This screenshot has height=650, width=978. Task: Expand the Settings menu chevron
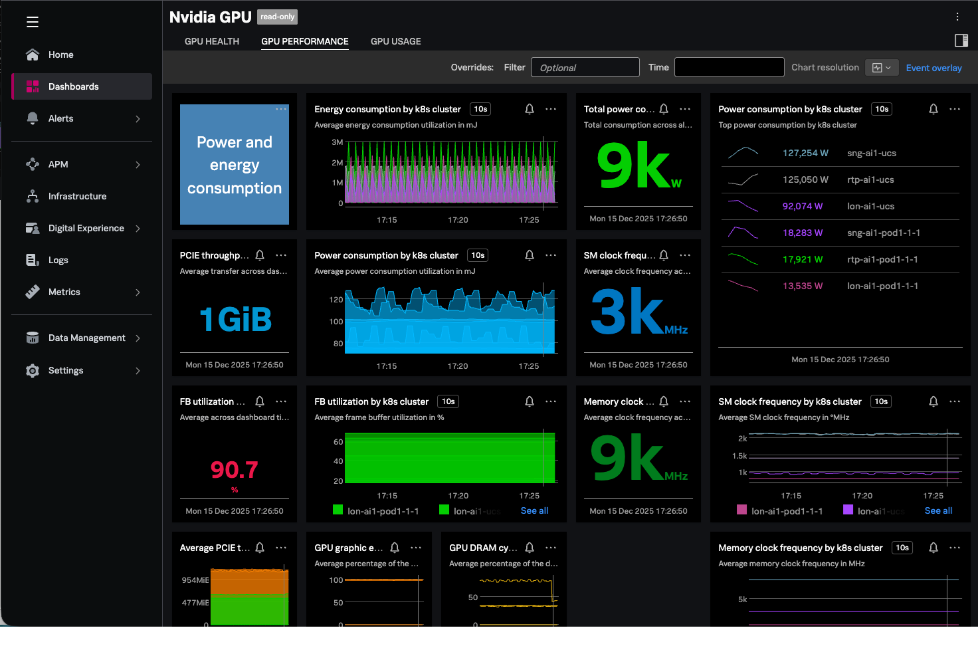coord(138,370)
